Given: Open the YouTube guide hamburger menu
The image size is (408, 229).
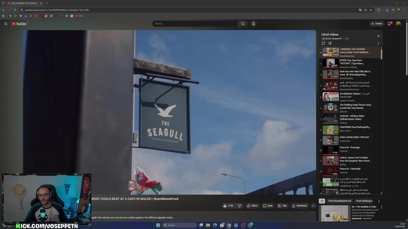Looking at the screenshot, I should coord(6,24).
